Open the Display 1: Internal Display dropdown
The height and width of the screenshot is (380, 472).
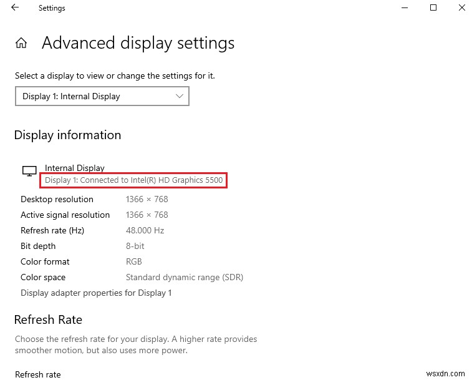[102, 96]
